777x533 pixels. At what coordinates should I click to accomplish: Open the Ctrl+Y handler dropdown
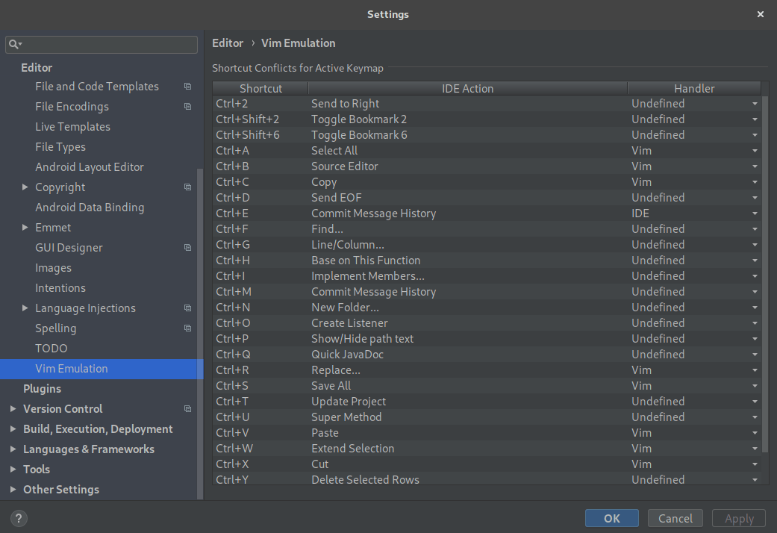tap(754, 479)
